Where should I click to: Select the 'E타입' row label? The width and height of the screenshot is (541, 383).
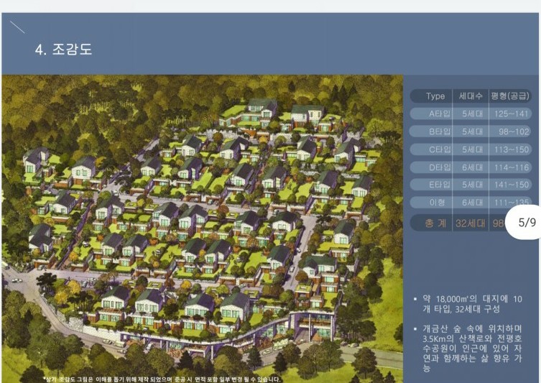(440, 185)
